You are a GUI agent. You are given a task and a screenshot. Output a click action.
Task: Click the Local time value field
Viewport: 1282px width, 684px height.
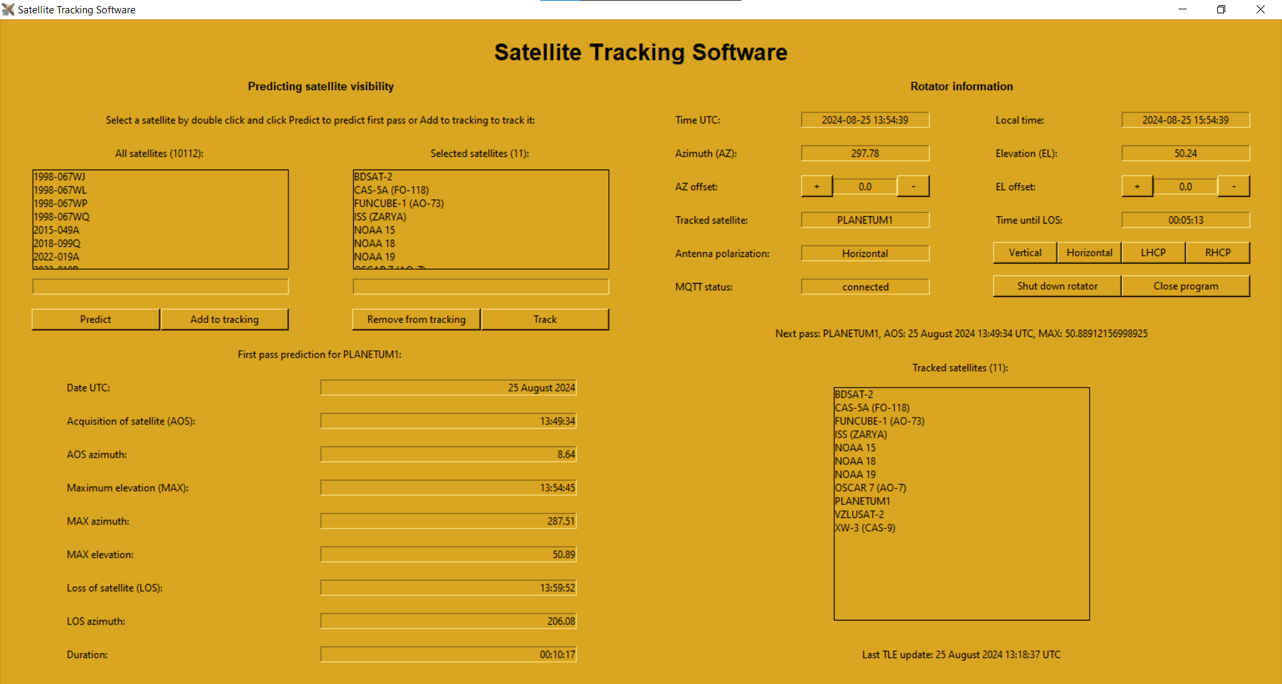(x=1185, y=120)
